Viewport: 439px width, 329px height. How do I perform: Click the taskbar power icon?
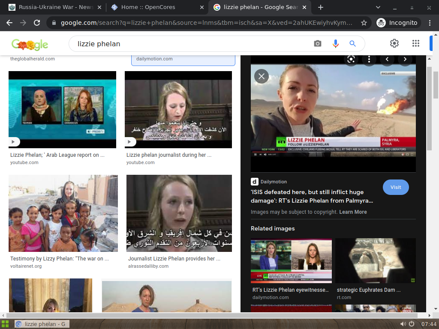tap(412, 324)
